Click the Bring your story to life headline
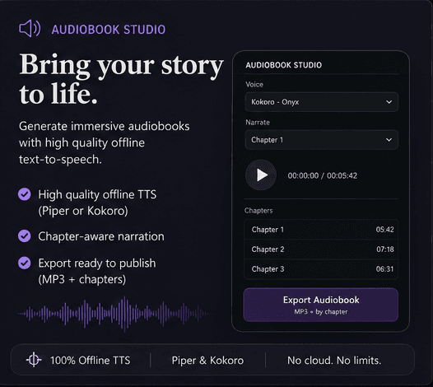Image resolution: width=433 pixels, height=387 pixels. tap(121, 79)
